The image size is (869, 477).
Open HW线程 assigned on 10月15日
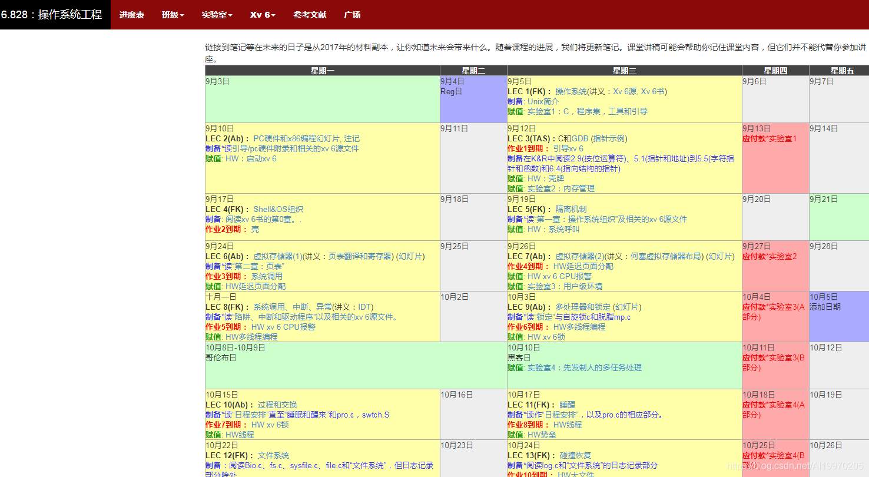click(240, 435)
